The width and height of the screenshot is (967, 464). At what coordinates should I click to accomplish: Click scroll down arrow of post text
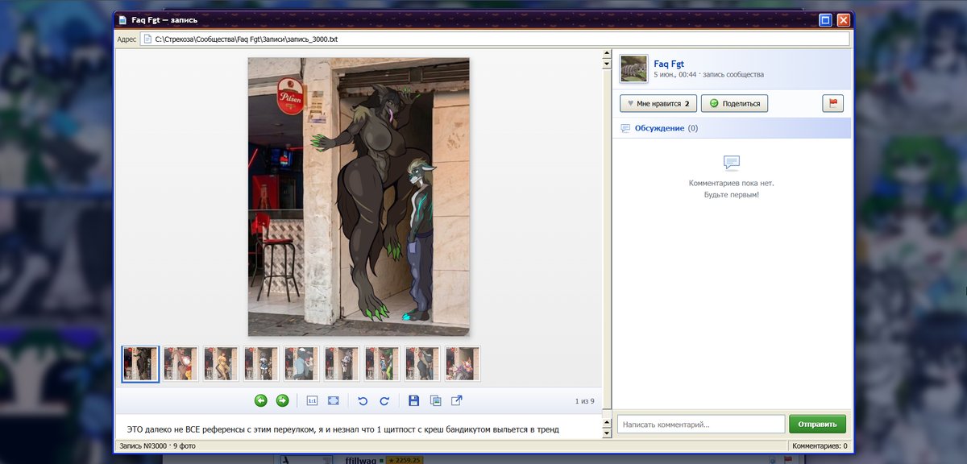tap(607, 433)
